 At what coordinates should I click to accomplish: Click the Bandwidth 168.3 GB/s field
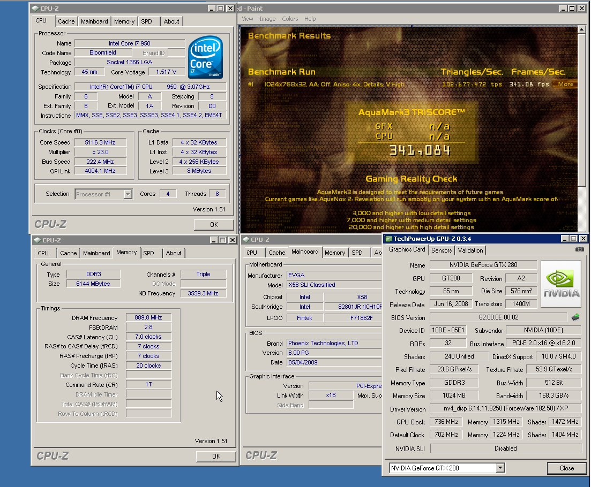[x=553, y=395]
